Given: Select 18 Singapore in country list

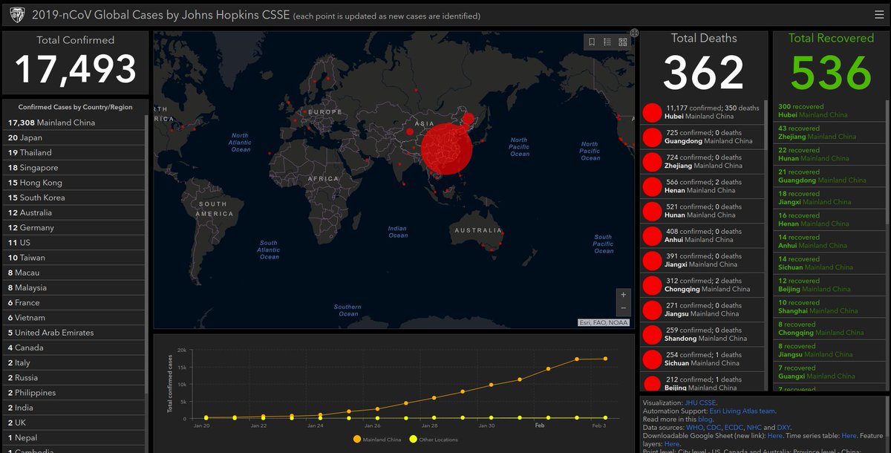Looking at the screenshot, I should pyautogui.click(x=74, y=168).
